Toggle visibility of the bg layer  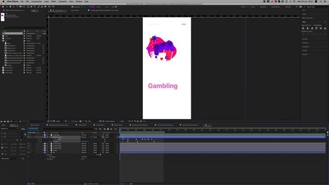click(29, 152)
